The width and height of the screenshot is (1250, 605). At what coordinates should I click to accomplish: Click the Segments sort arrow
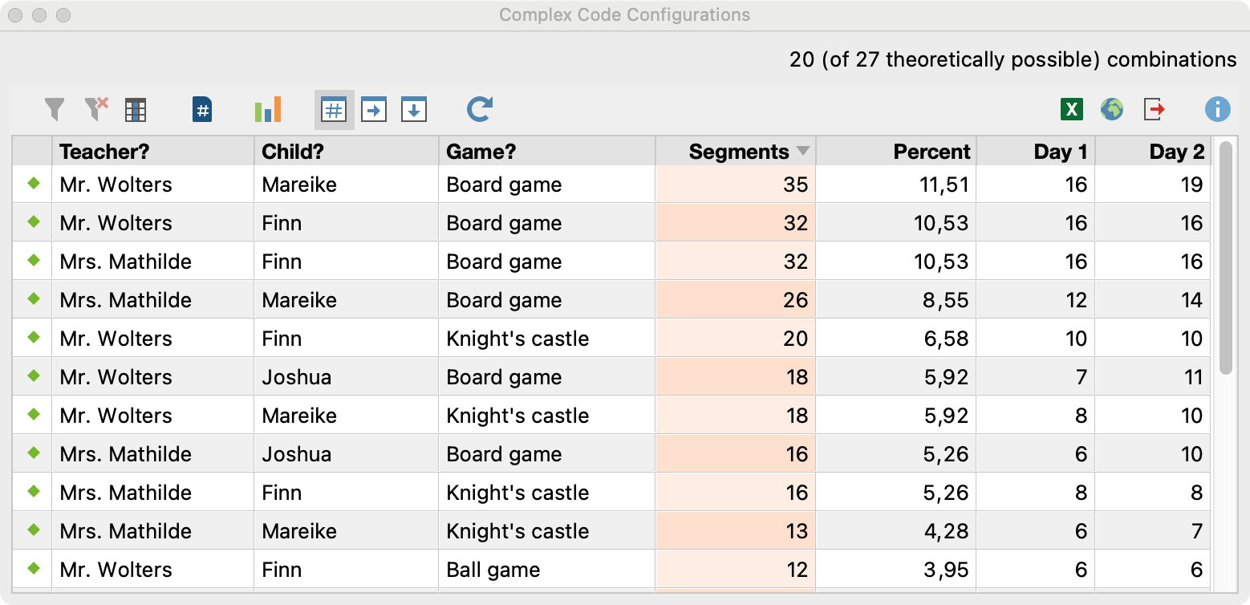click(x=803, y=152)
